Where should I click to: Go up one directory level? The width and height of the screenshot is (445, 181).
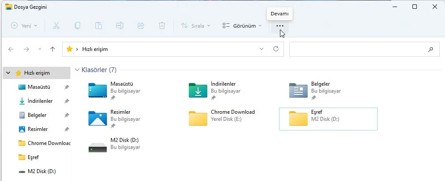coord(53,49)
